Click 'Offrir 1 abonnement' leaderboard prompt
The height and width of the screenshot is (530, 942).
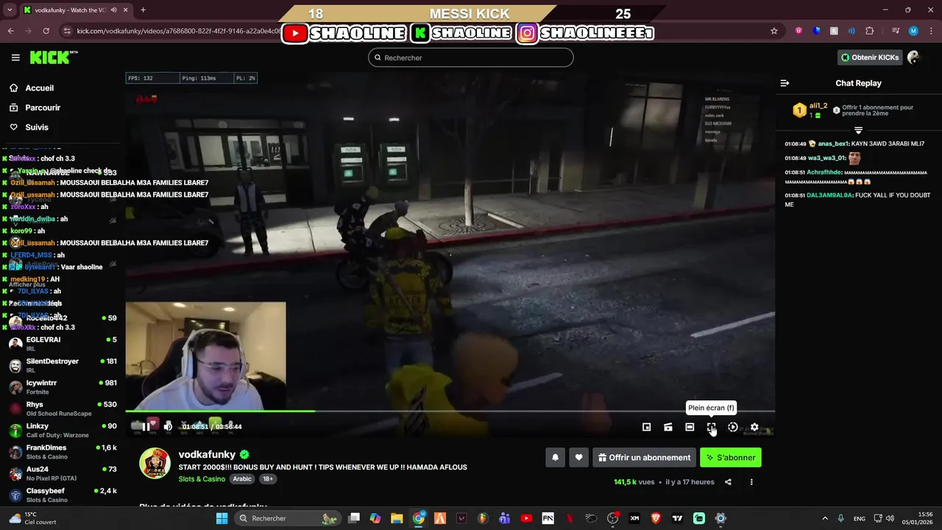873,111
